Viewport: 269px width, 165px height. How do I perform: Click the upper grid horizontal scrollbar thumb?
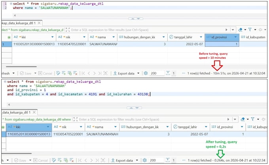pos(21,67)
